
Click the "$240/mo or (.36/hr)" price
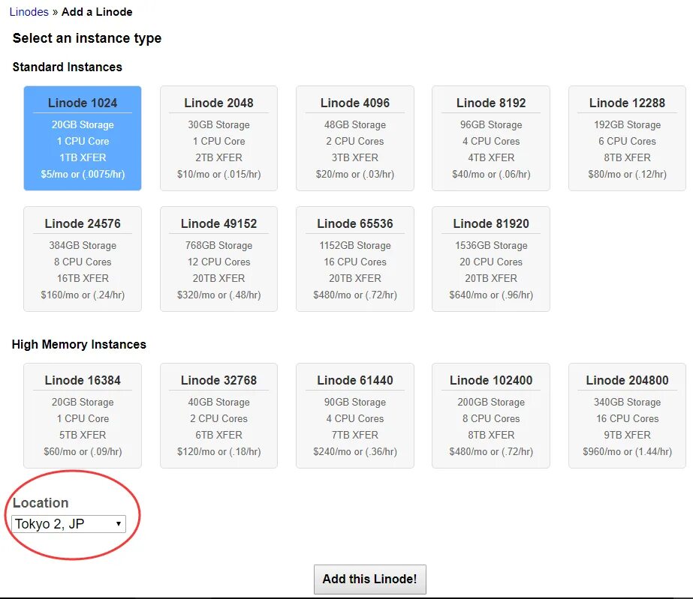pyautogui.click(x=355, y=451)
